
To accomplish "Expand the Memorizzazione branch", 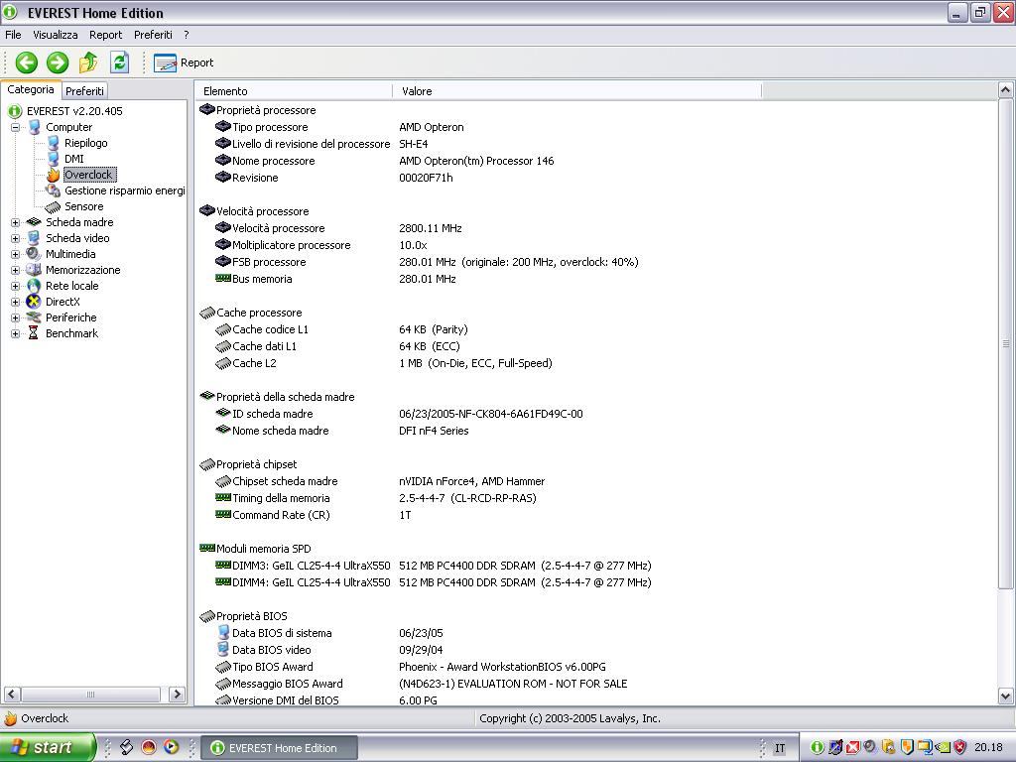I will [16, 270].
